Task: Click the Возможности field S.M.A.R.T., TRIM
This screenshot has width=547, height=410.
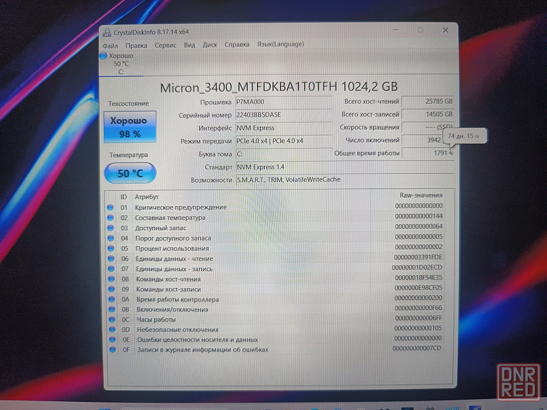Action: (345, 179)
